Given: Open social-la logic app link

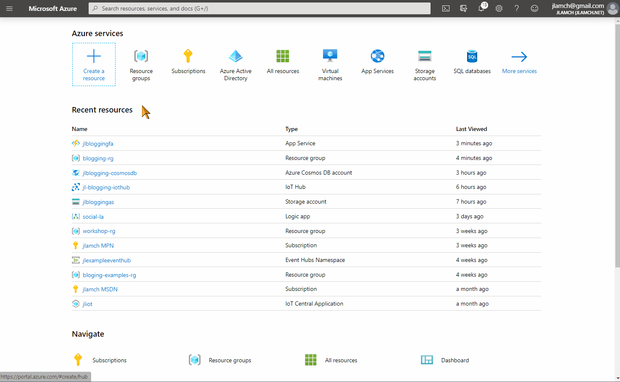Looking at the screenshot, I should (x=93, y=217).
